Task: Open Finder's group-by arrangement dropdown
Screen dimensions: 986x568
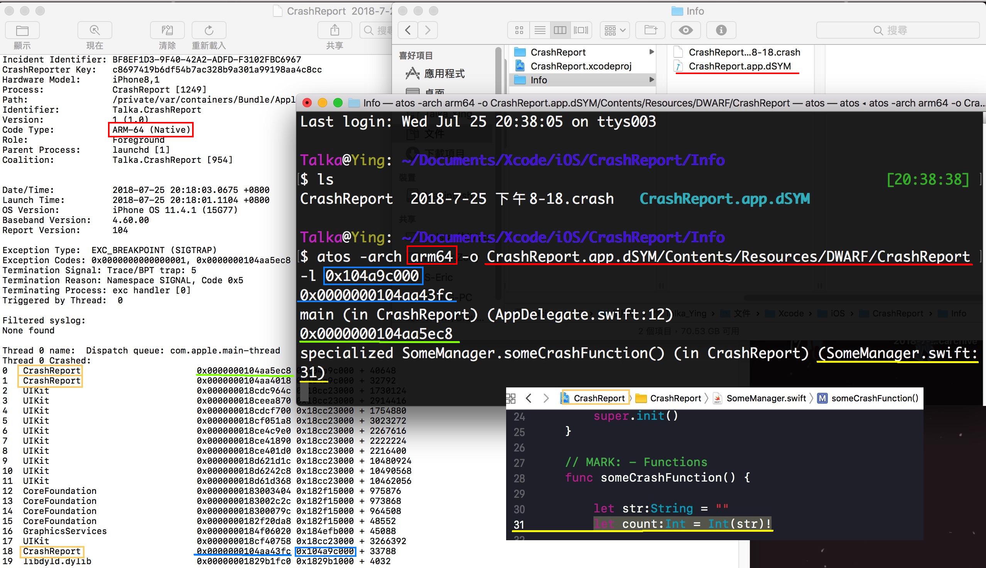Action: [x=615, y=30]
